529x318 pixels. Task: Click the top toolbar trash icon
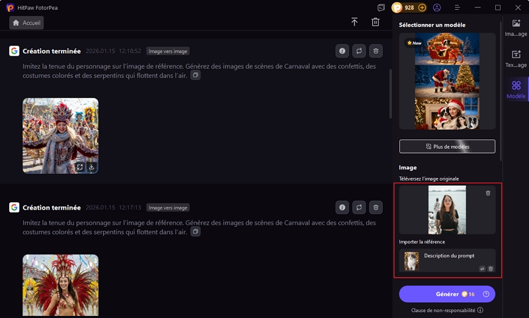(376, 22)
